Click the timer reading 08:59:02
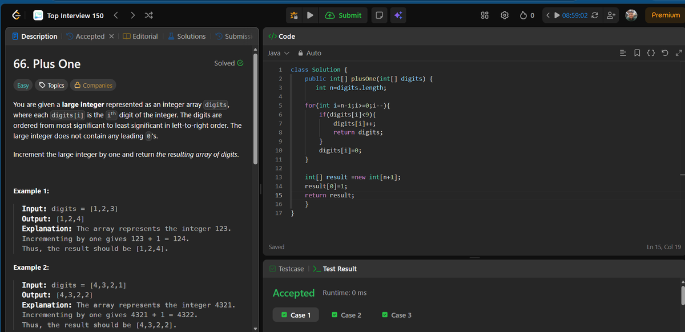Screen dimensions: 685x332 (x=575, y=15)
